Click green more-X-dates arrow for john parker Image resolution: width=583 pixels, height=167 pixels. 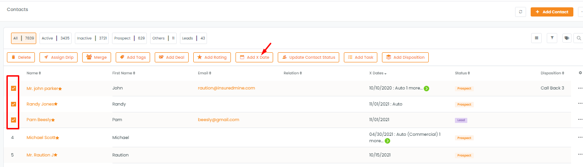[426, 88]
